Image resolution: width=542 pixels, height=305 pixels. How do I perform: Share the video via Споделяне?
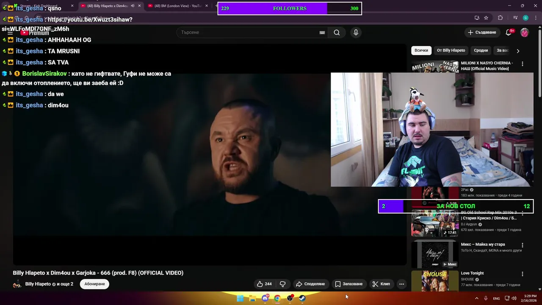(x=310, y=284)
